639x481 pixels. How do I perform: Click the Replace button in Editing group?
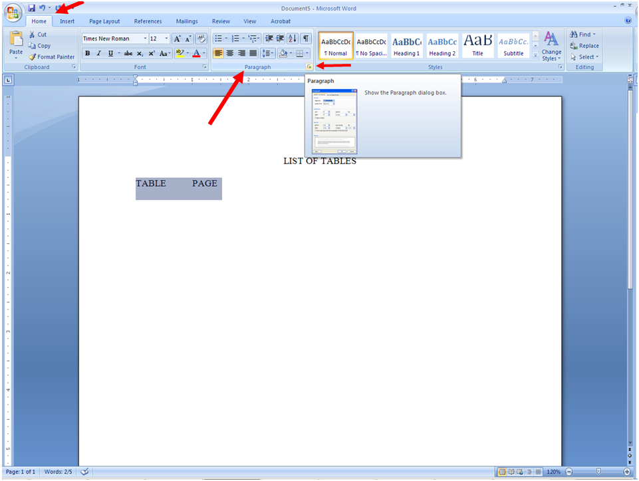(x=584, y=46)
